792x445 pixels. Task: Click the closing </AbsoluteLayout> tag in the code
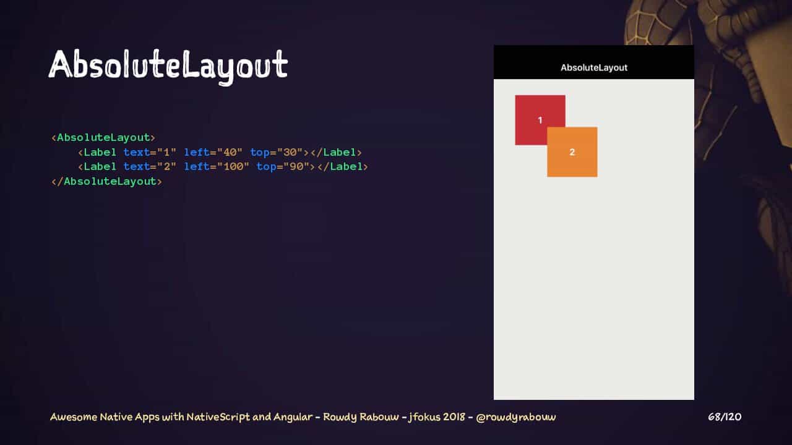(106, 181)
